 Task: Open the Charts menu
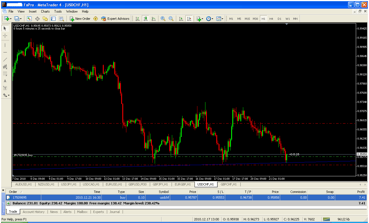[45, 11]
